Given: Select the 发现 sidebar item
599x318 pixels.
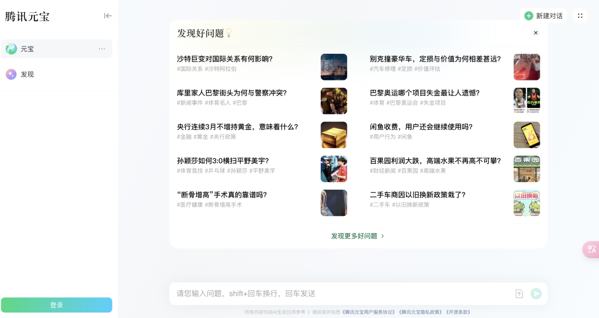Looking at the screenshot, I should click(57, 74).
